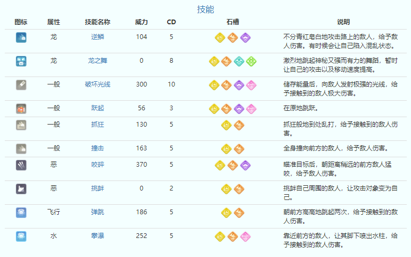Select power value 56 for 跃起

142,108
